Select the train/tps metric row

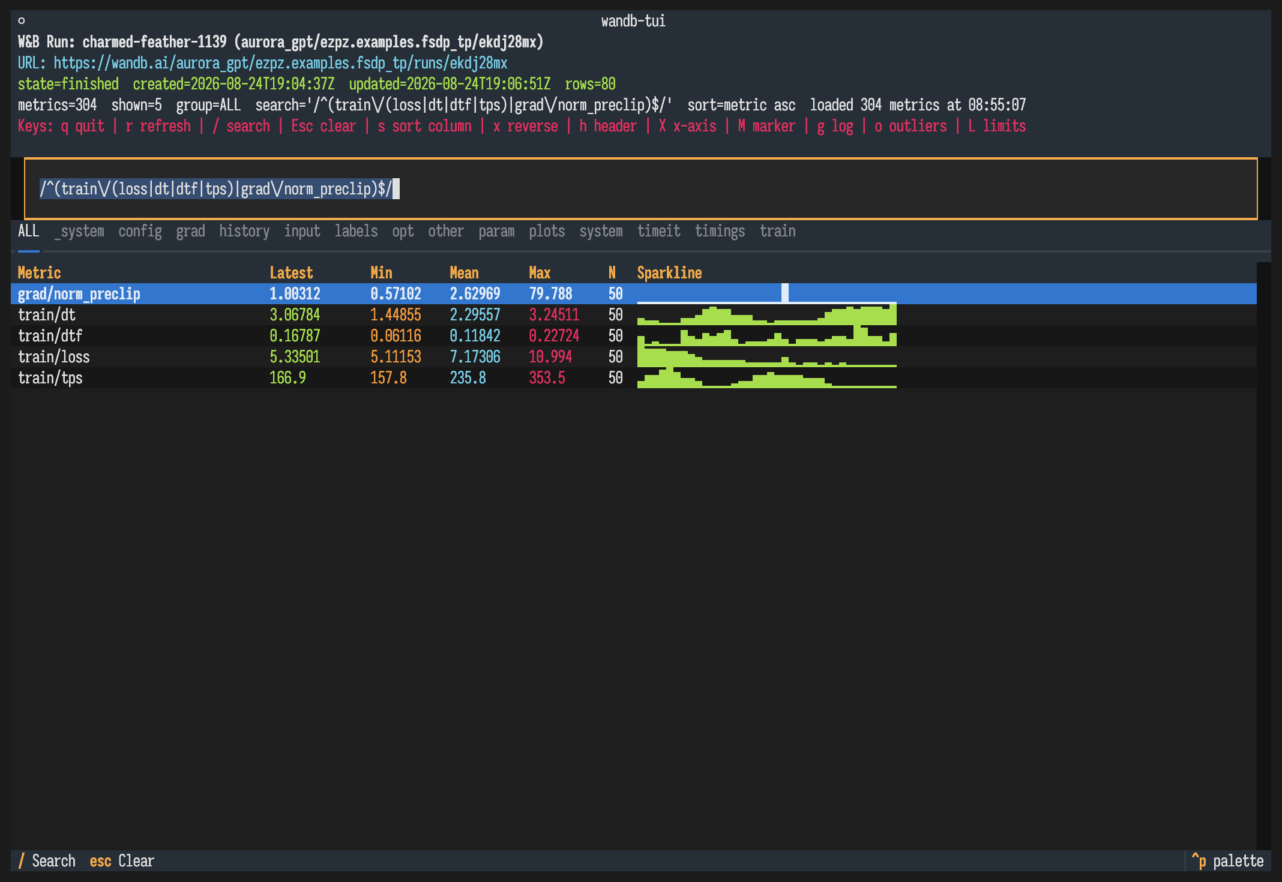[x=634, y=378]
